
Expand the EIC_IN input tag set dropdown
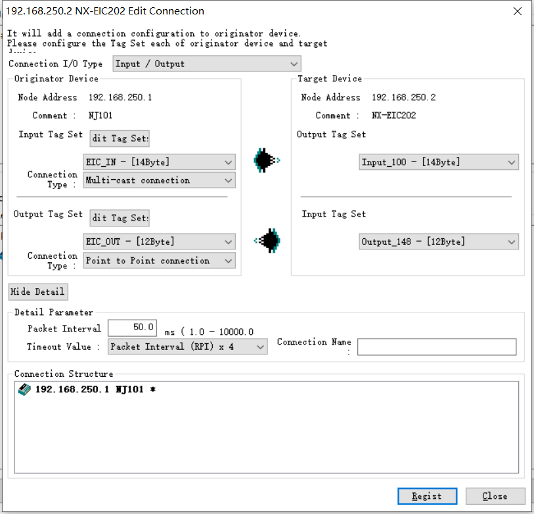[160, 161]
